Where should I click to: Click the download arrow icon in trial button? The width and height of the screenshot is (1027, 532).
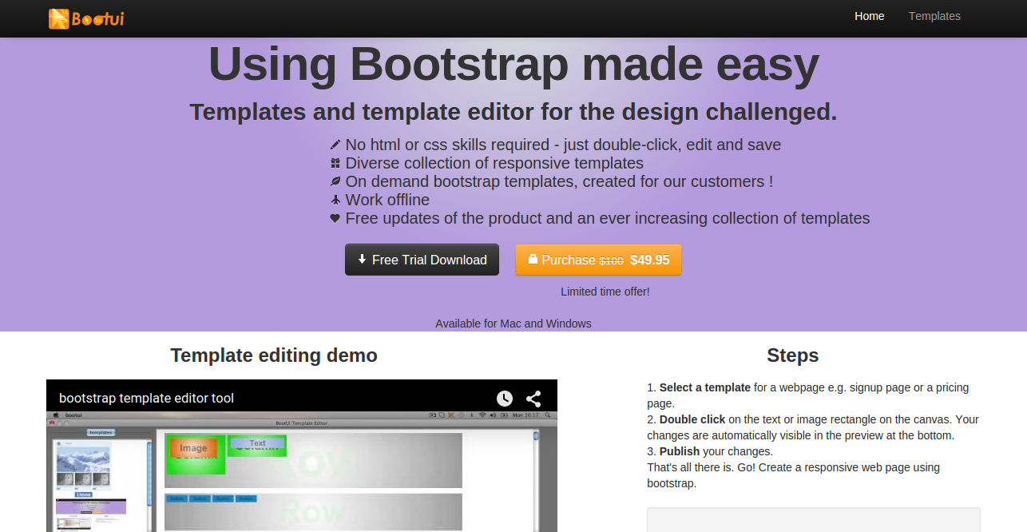(362, 260)
